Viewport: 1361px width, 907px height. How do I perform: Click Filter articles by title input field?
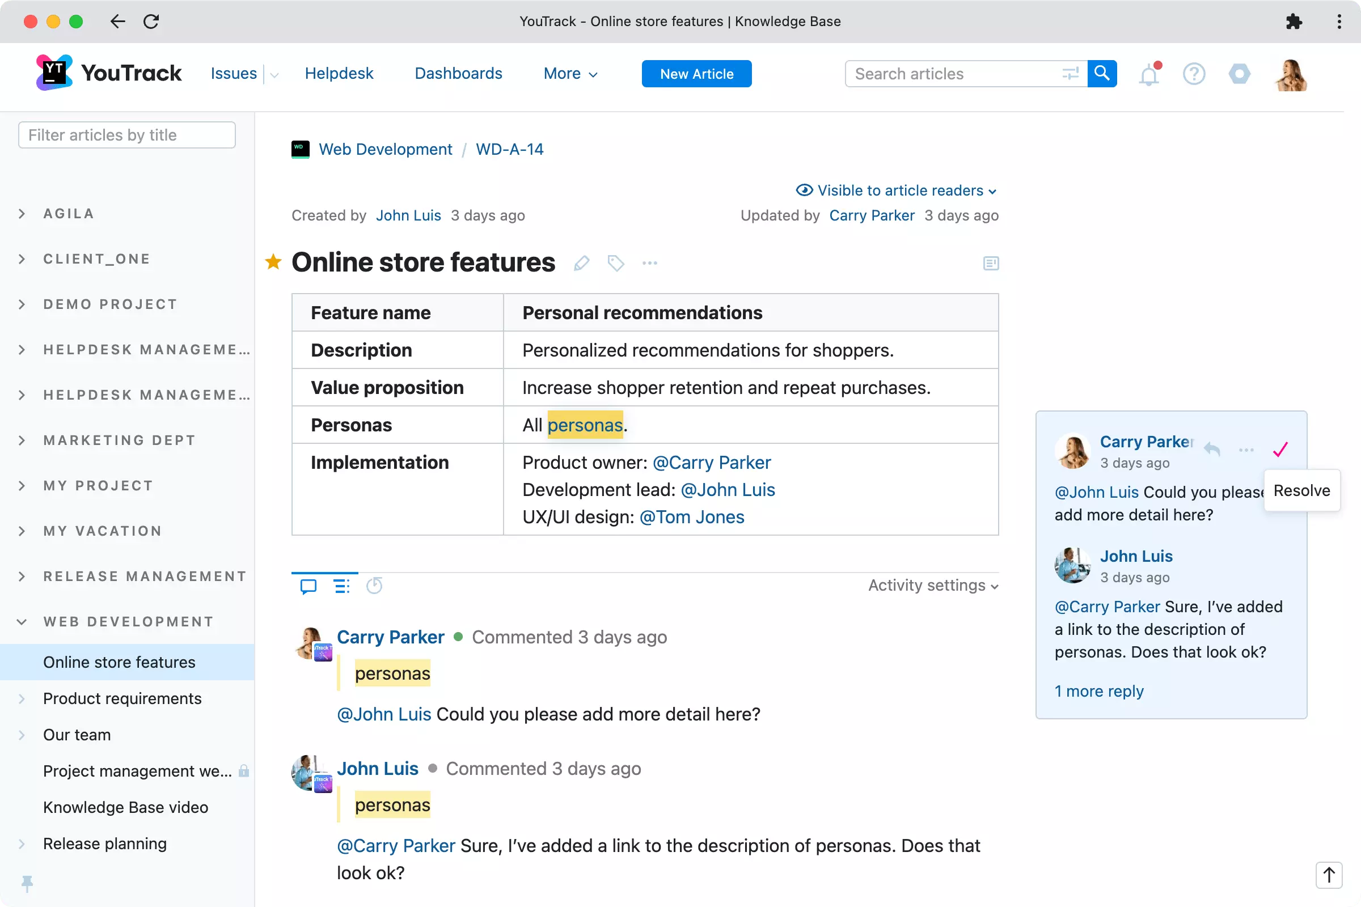pyautogui.click(x=126, y=135)
